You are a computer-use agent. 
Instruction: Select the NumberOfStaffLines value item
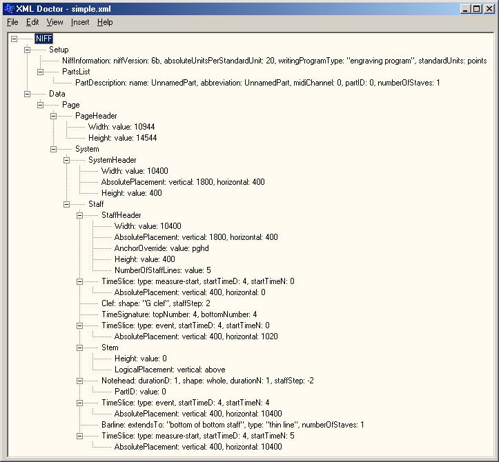(x=162, y=270)
